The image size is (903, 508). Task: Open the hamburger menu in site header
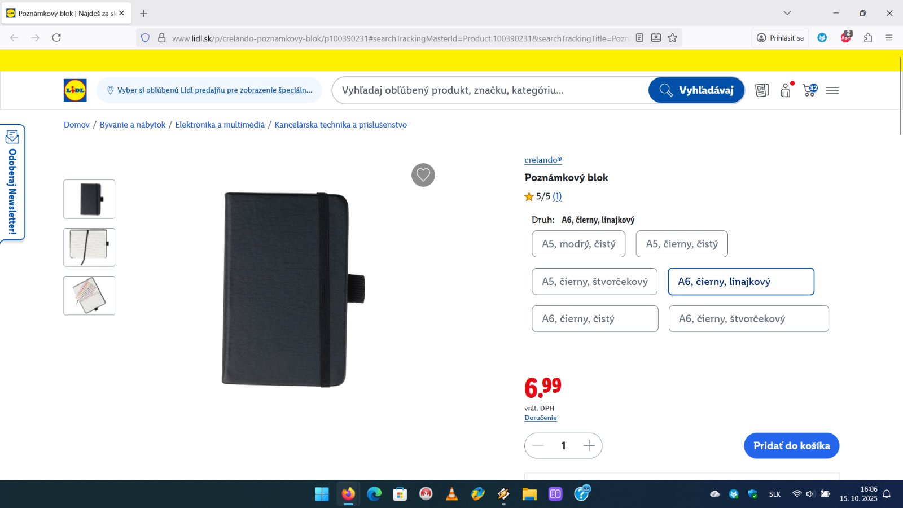pos(832,90)
